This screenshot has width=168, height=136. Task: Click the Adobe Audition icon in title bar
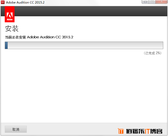(x=3, y=2)
